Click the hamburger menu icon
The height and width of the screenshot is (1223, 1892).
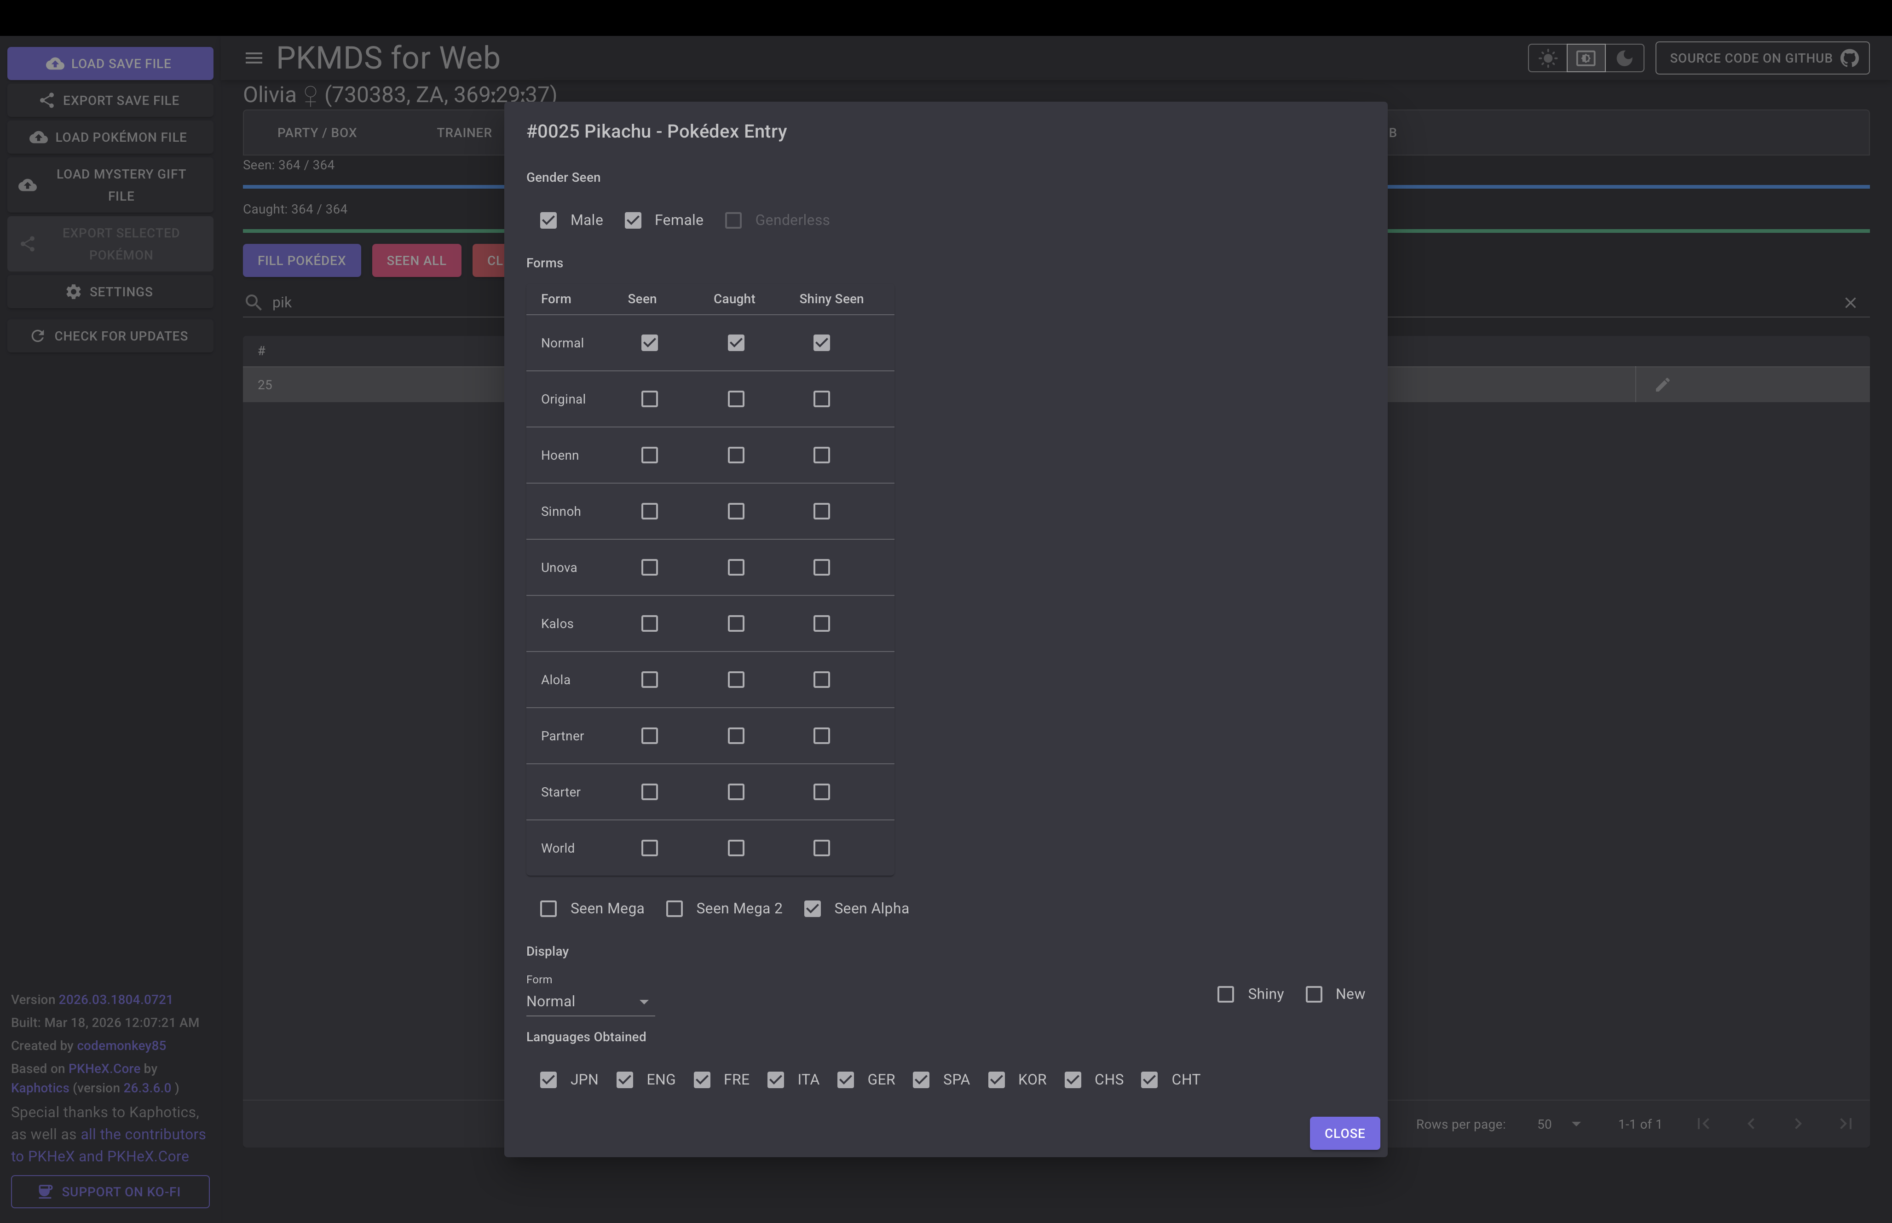click(x=254, y=58)
